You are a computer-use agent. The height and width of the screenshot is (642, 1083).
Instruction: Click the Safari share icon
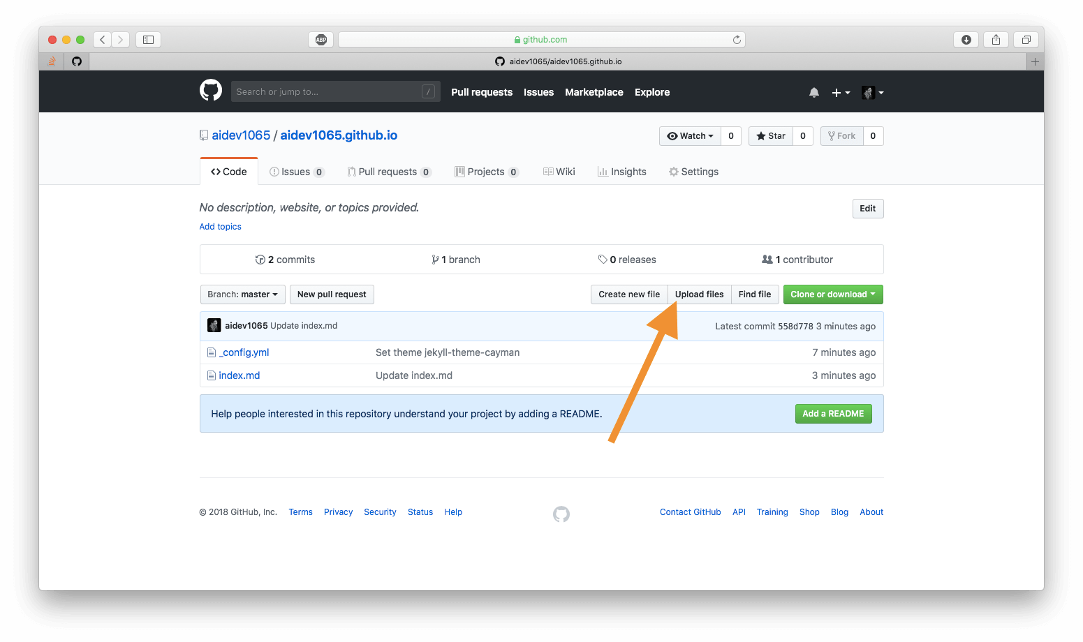(x=996, y=40)
